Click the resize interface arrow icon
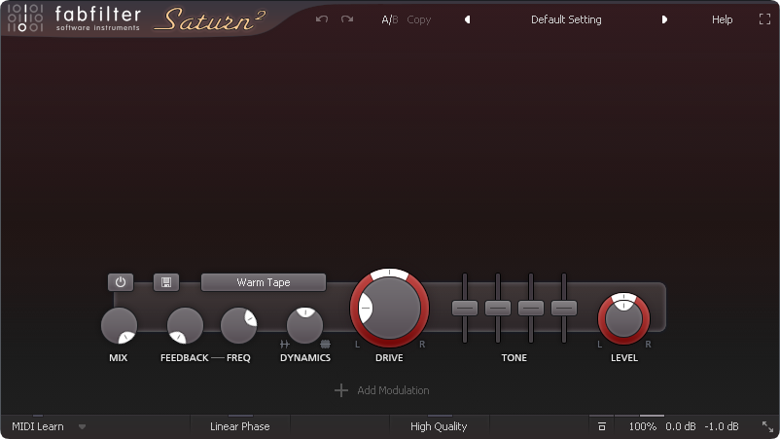This screenshot has height=439, width=780. (767, 426)
